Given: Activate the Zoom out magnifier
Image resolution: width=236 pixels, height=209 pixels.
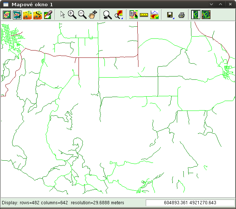Looking at the screenshot, I should (x=82, y=15).
